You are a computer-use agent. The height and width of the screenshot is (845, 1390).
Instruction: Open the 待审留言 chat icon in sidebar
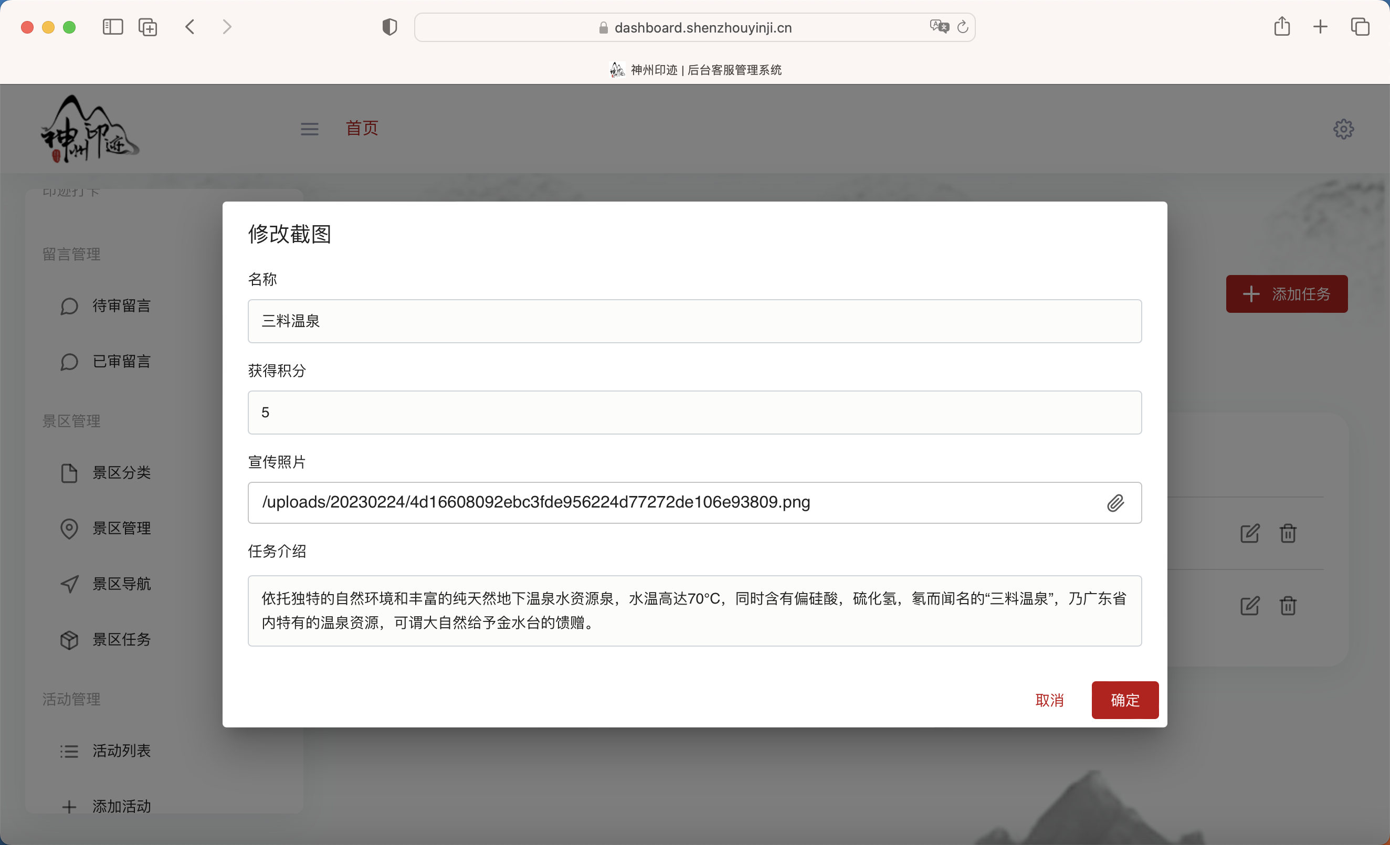pos(69,307)
